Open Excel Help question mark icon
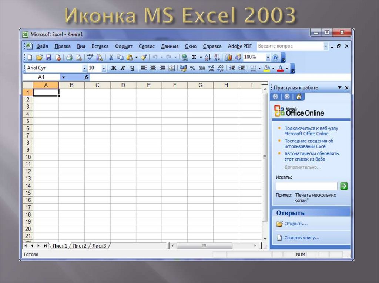The height and width of the screenshot is (283, 379). 275,57
